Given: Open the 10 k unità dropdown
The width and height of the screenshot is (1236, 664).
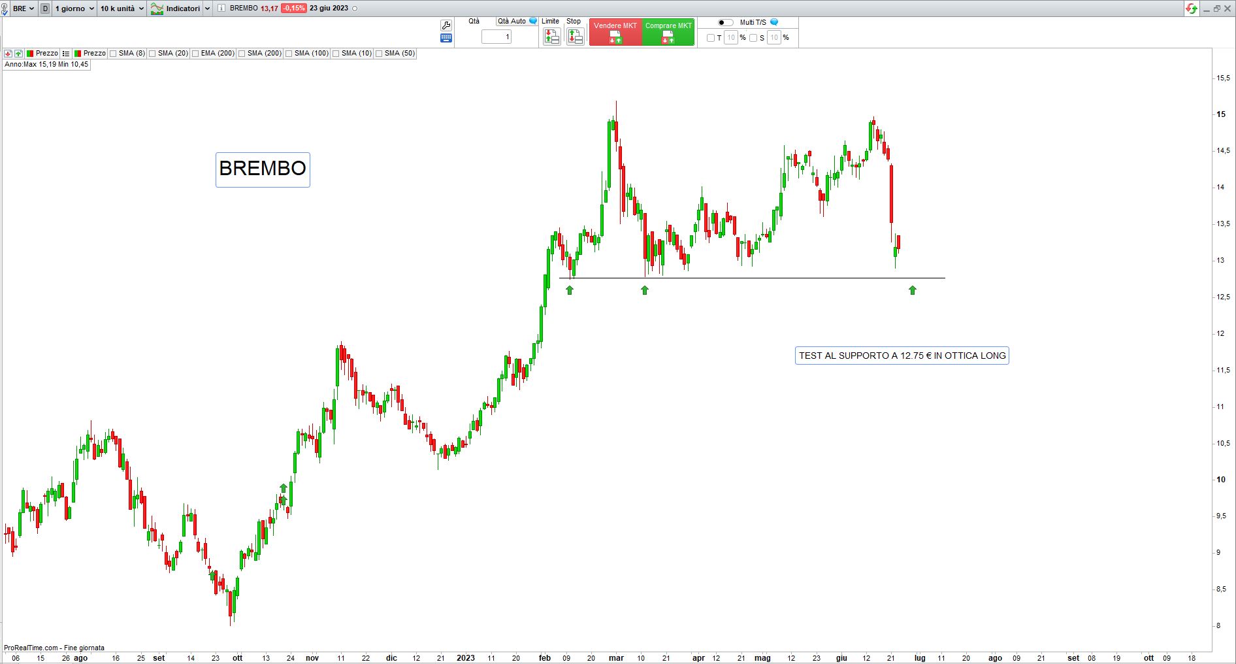Looking at the screenshot, I should point(122,8).
